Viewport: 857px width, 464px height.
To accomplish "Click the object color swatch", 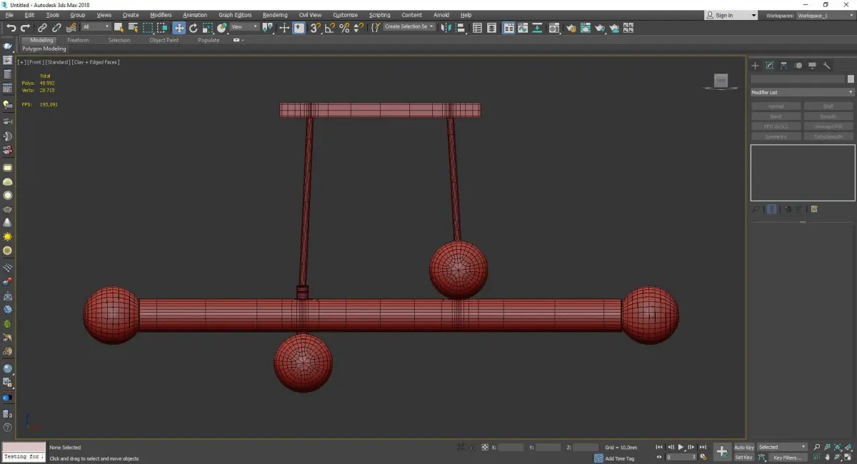I will coord(851,79).
